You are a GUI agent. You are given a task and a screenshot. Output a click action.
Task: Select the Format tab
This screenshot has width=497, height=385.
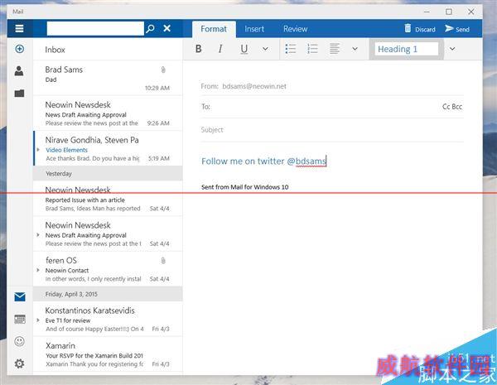214,29
